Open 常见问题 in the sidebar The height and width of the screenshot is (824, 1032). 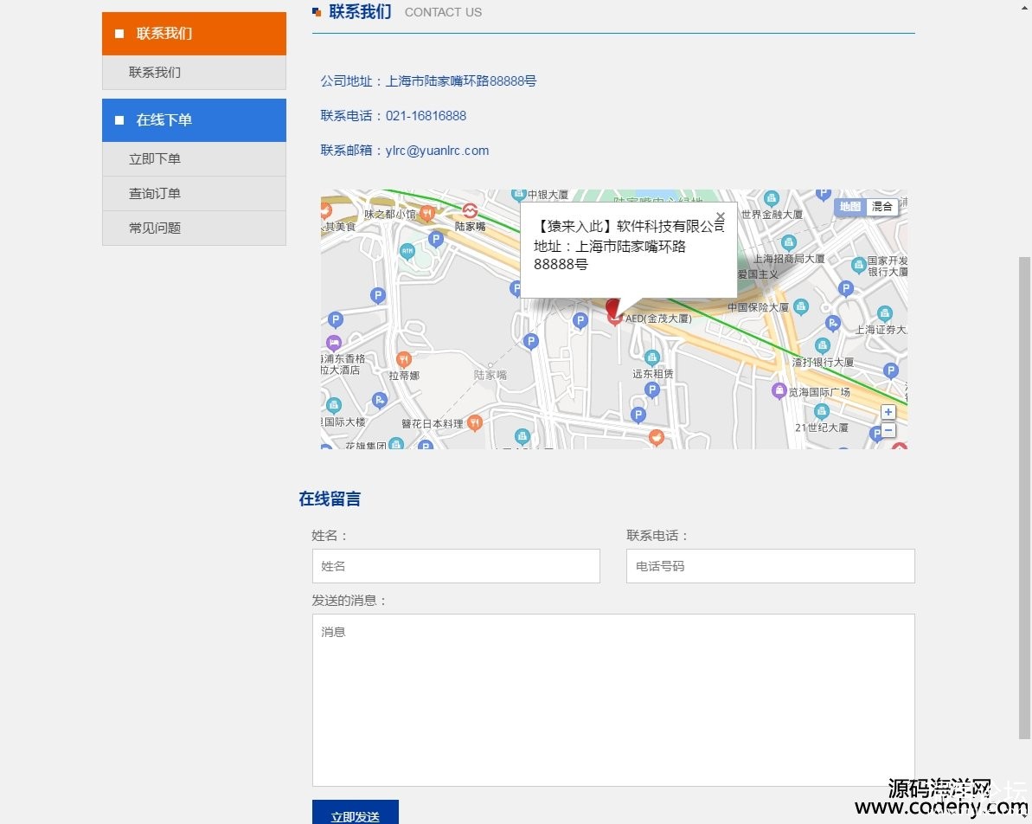[x=194, y=229]
